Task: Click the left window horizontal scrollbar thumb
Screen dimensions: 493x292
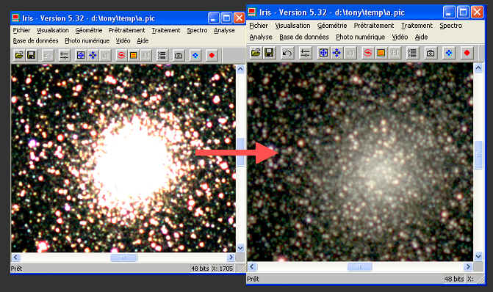Action: (123, 258)
